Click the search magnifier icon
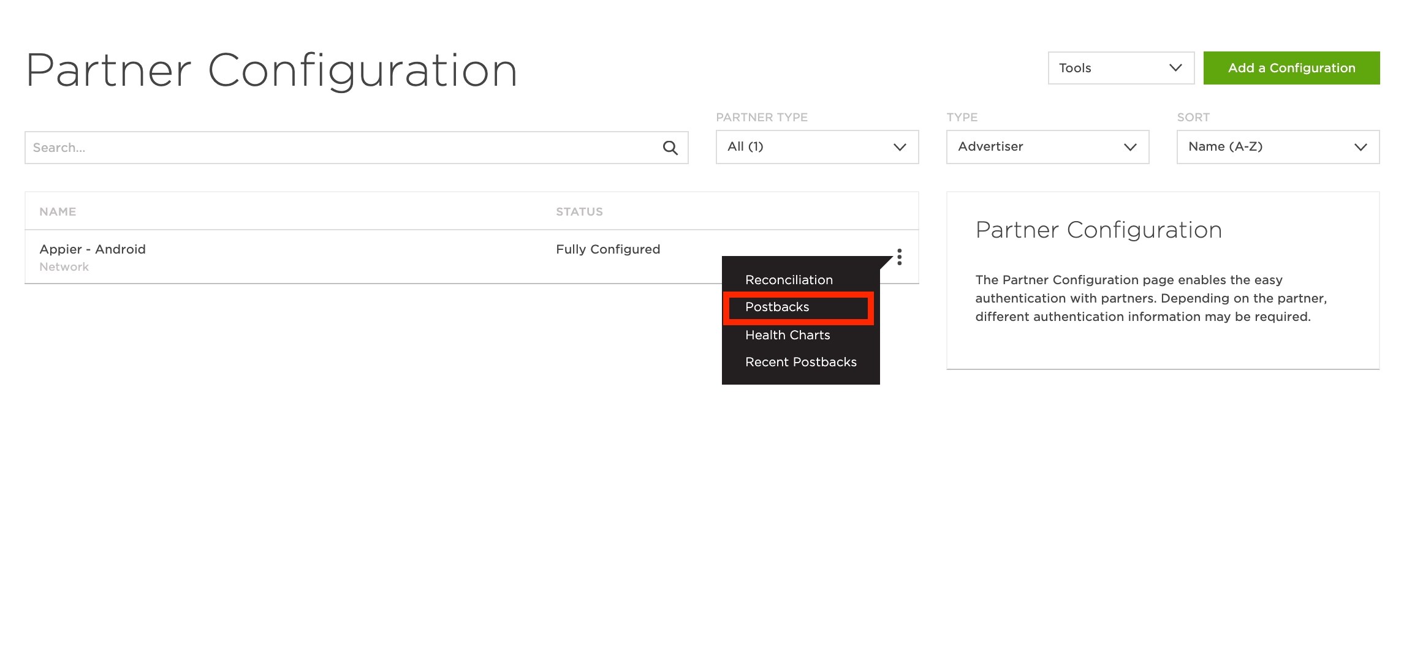The image size is (1412, 648). (x=670, y=148)
